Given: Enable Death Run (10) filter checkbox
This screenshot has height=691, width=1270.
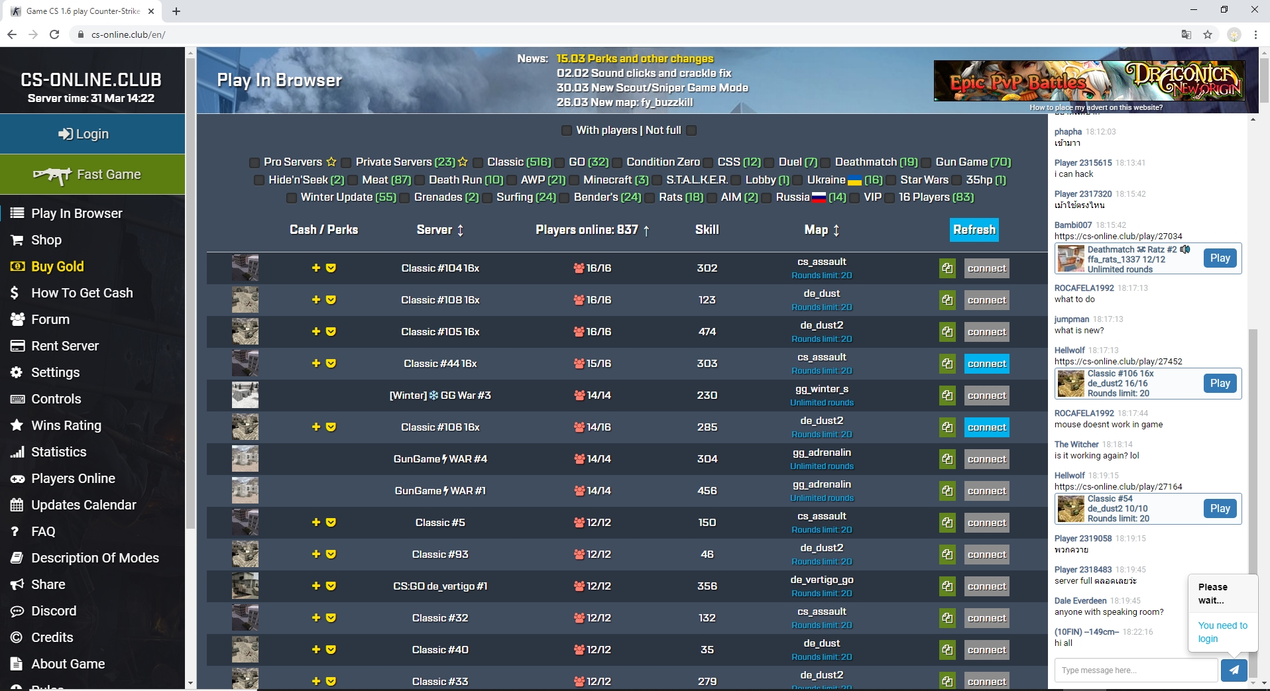Looking at the screenshot, I should coord(420,180).
